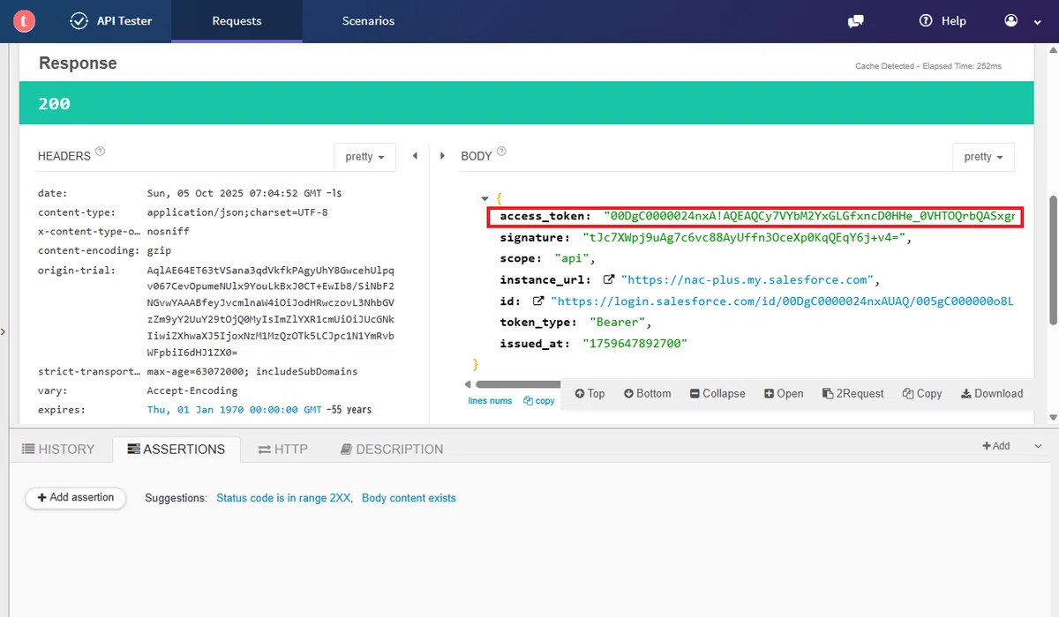Click the "Bearer" token_type value
Viewport: 1059px width, 617px height.
click(x=619, y=323)
